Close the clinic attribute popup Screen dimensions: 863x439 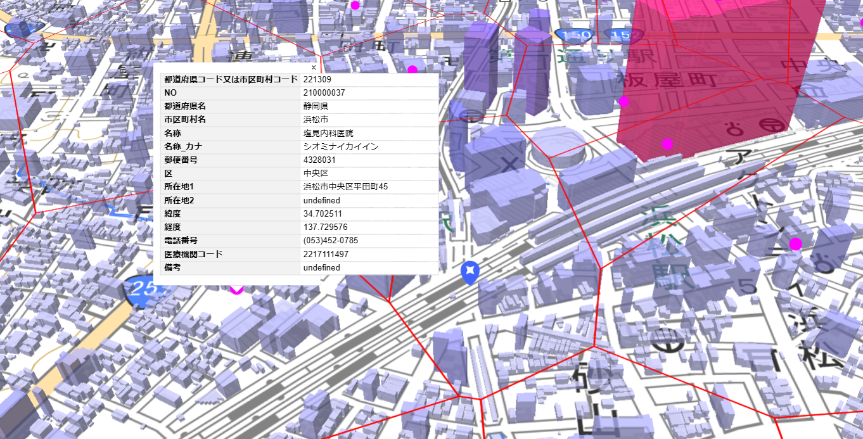[x=314, y=67]
